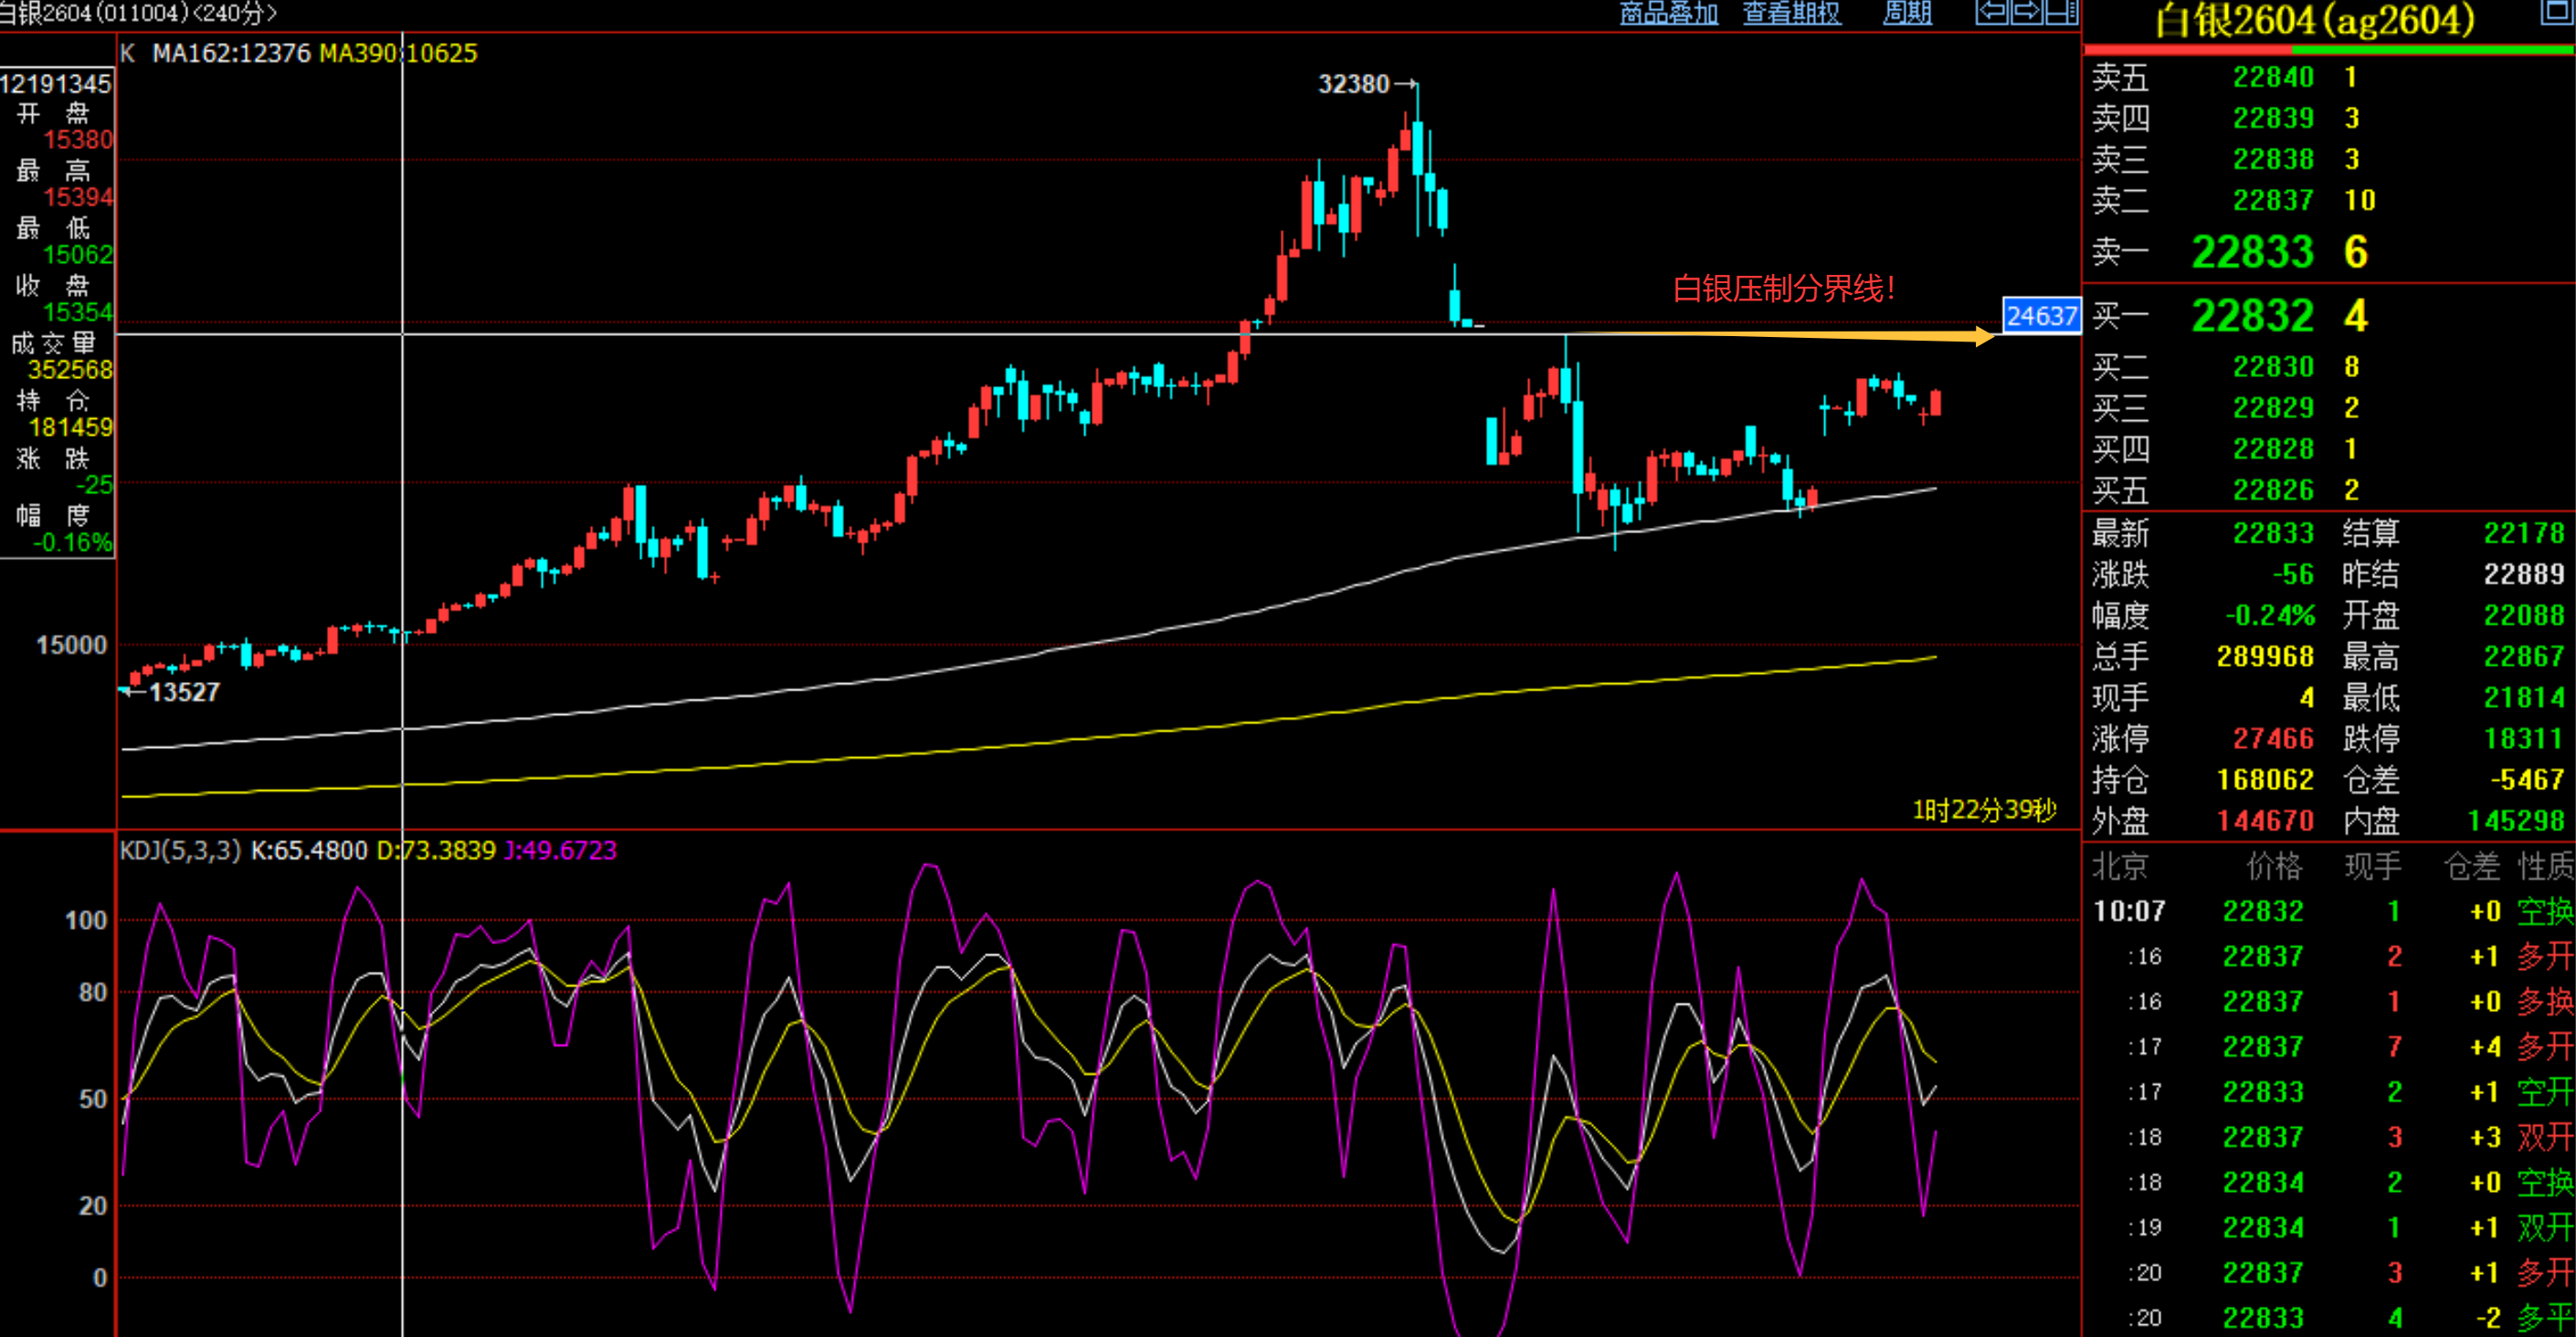
Task: Click the left arrow chart navigation icon
Action: click(x=1992, y=12)
